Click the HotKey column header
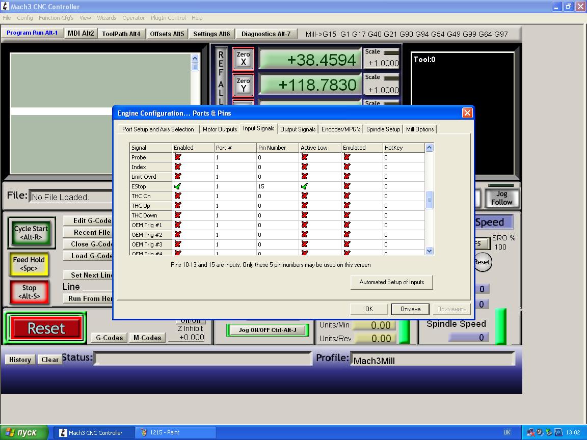This screenshot has height=440, width=587. pos(404,148)
